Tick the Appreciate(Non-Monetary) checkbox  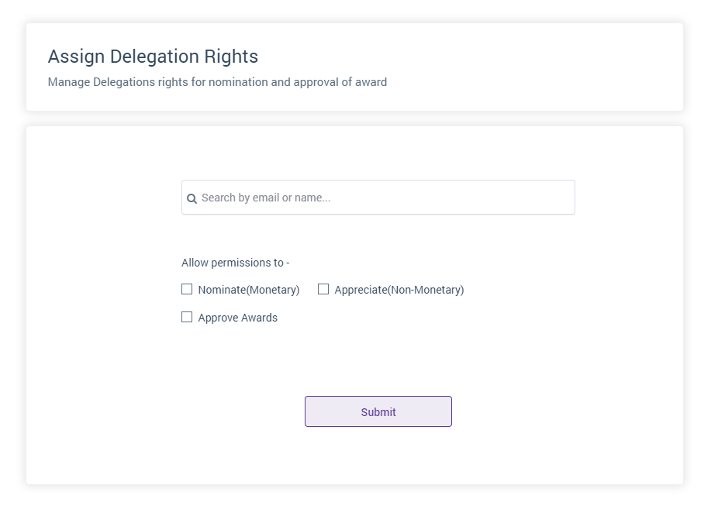tap(323, 289)
